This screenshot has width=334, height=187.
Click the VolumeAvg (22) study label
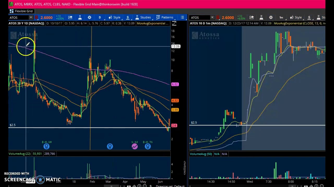20,154
